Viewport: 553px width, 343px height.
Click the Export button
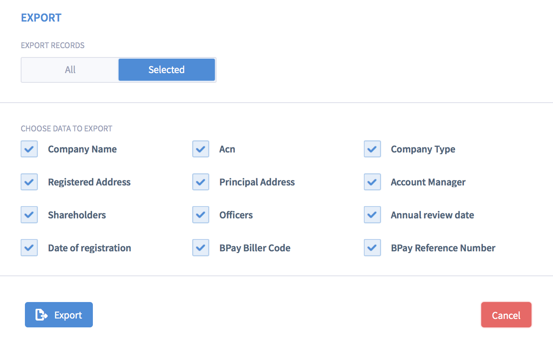pyautogui.click(x=59, y=315)
